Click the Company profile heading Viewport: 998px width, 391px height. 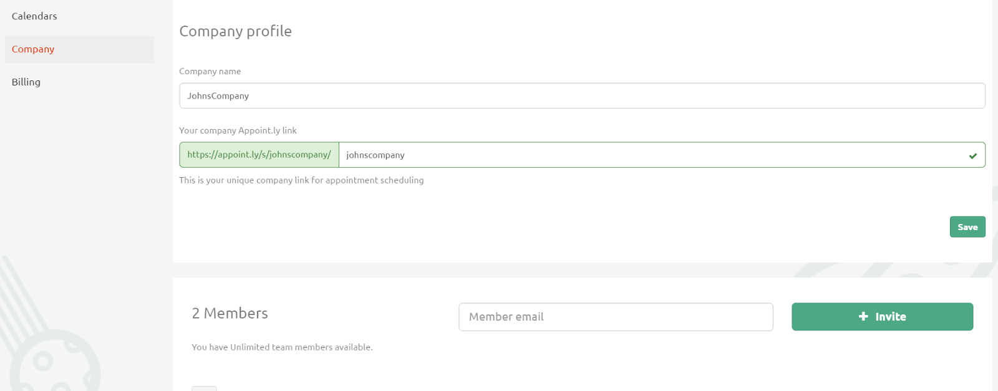click(235, 31)
